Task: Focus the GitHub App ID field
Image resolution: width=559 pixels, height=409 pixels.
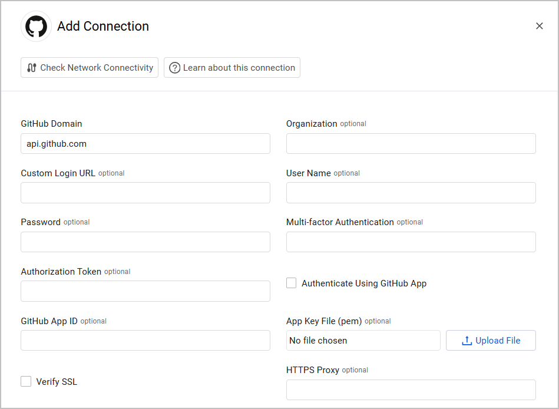Action: [145, 340]
